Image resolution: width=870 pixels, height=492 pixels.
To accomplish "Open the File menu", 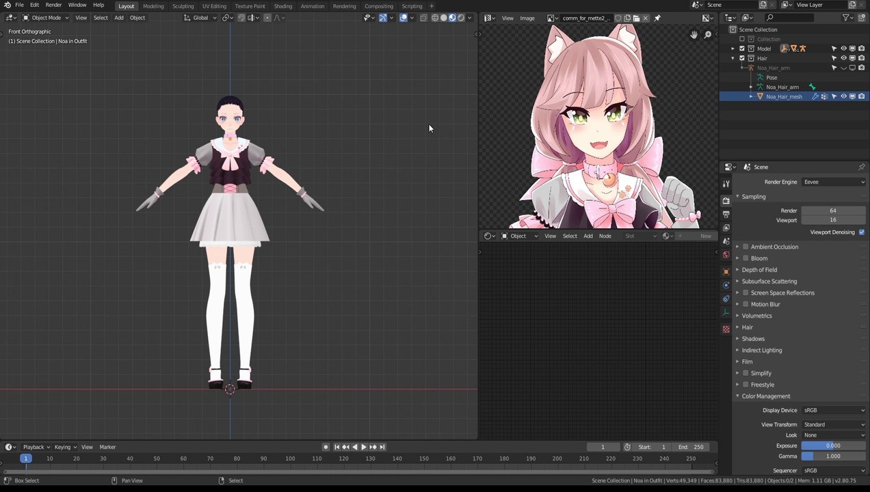I will pos(19,5).
